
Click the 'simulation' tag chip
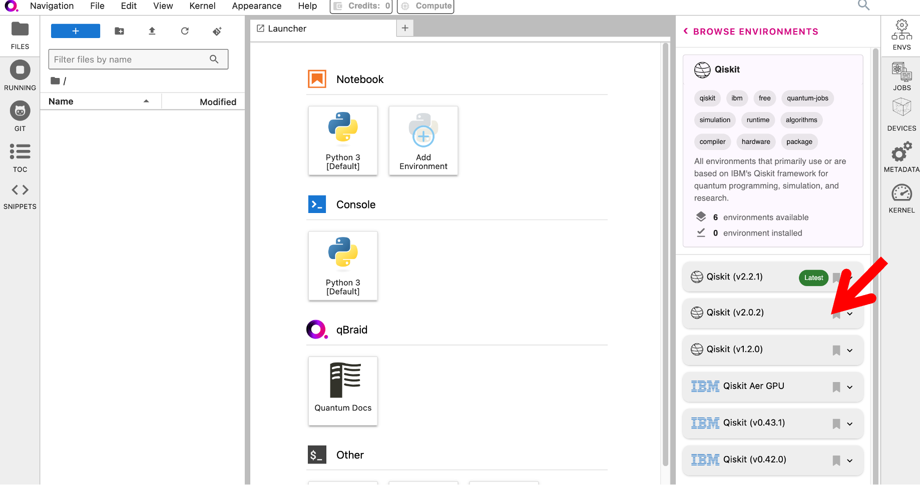pyautogui.click(x=715, y=120)
